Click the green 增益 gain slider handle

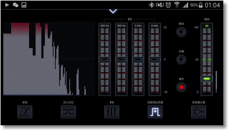click(x=207, y=79)
